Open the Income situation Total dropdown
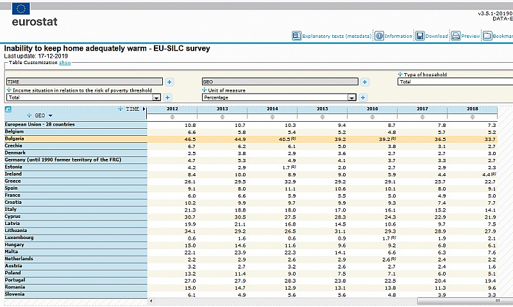Viewport: 513px width, 307px height. [x=156, y=97]
